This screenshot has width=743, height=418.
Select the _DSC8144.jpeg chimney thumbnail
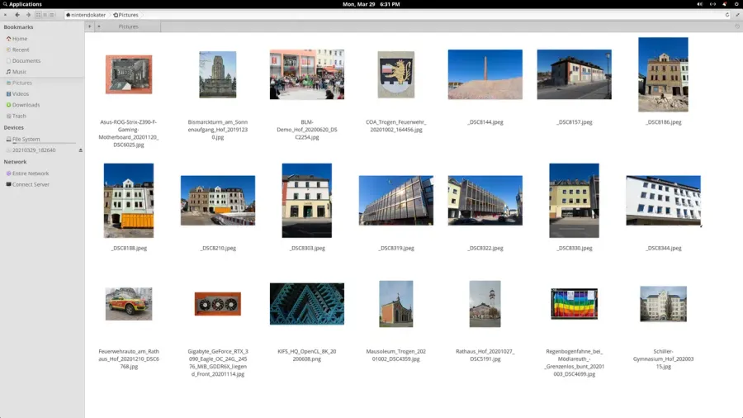pos(485,74)
